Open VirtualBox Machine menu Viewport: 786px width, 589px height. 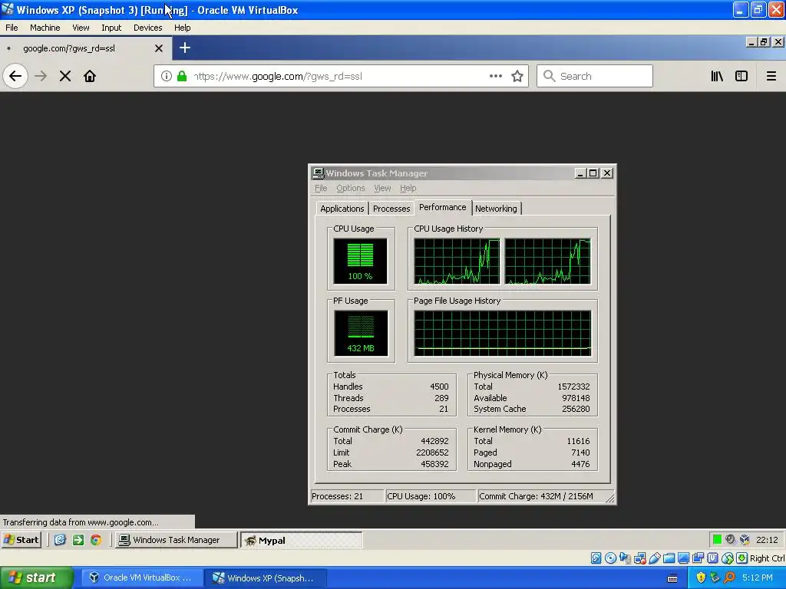[x=45, y=28]
